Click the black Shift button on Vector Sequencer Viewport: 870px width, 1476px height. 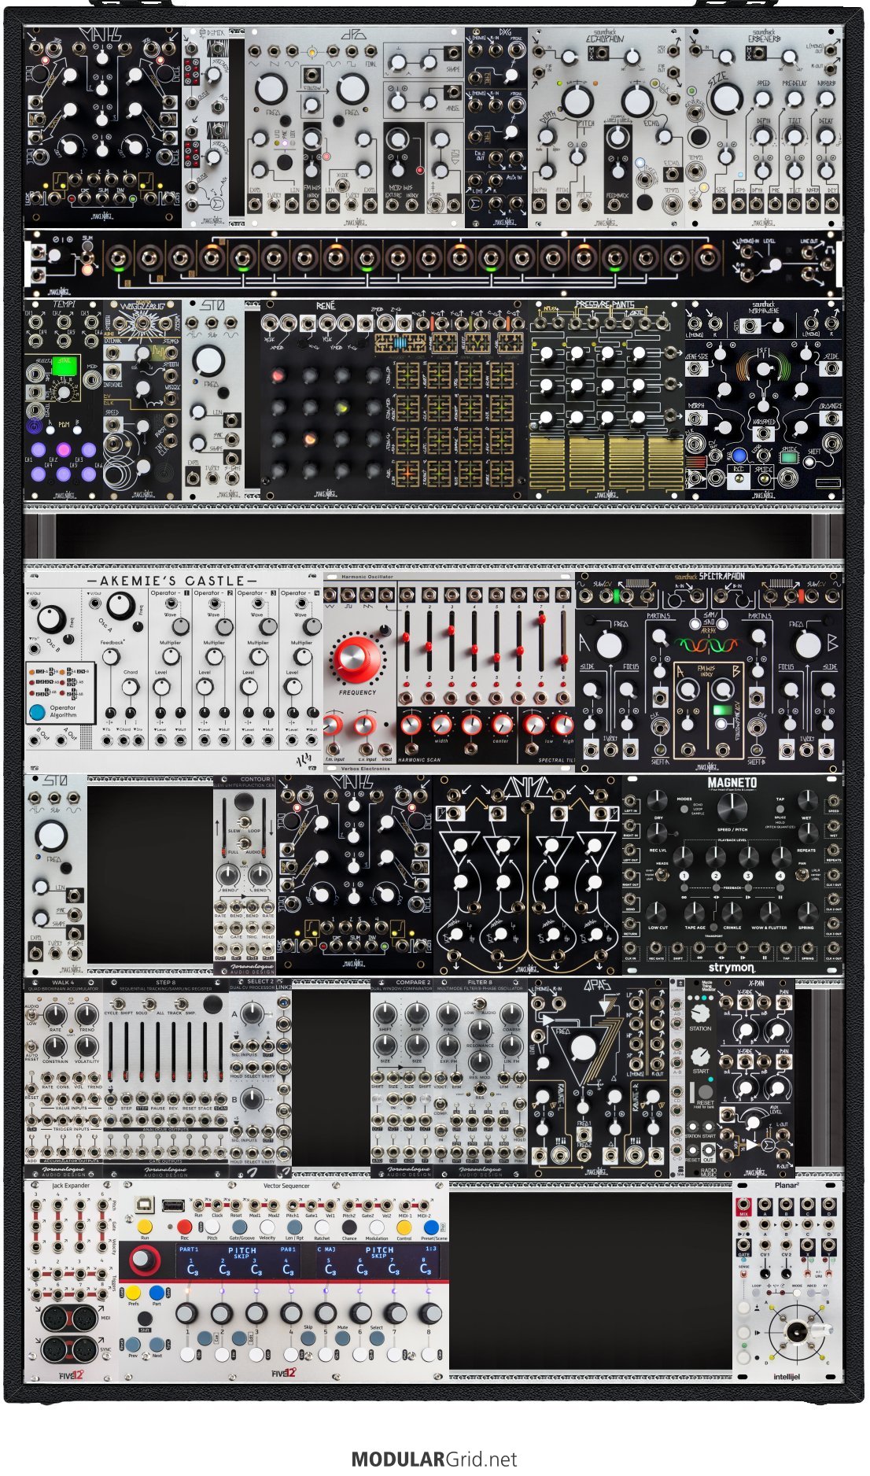click(x=145, y=1318)
